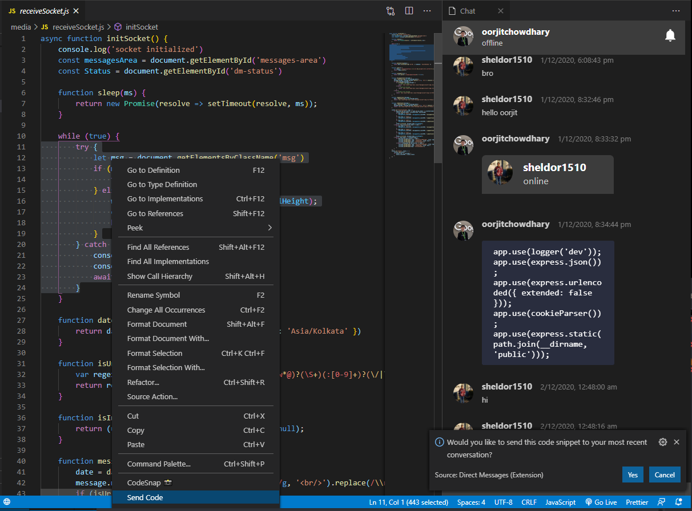Choose Format Selection With...
This screenshot has width=692, height=511.
click(x=195, y=367)
